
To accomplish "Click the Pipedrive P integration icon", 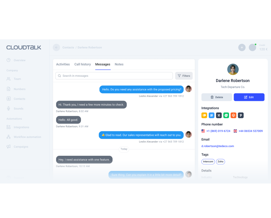I will 241,115.
